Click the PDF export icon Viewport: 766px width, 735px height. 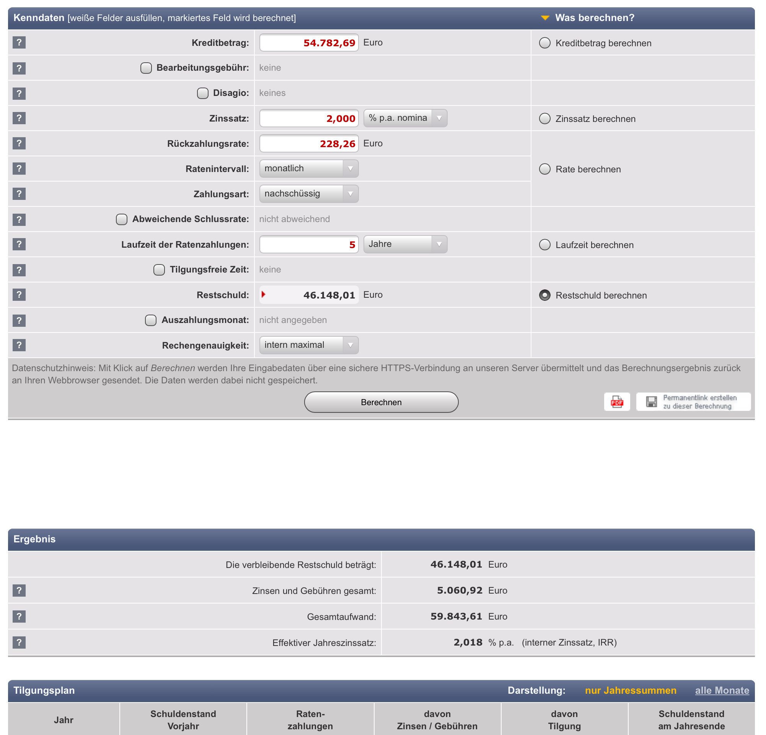617,402
